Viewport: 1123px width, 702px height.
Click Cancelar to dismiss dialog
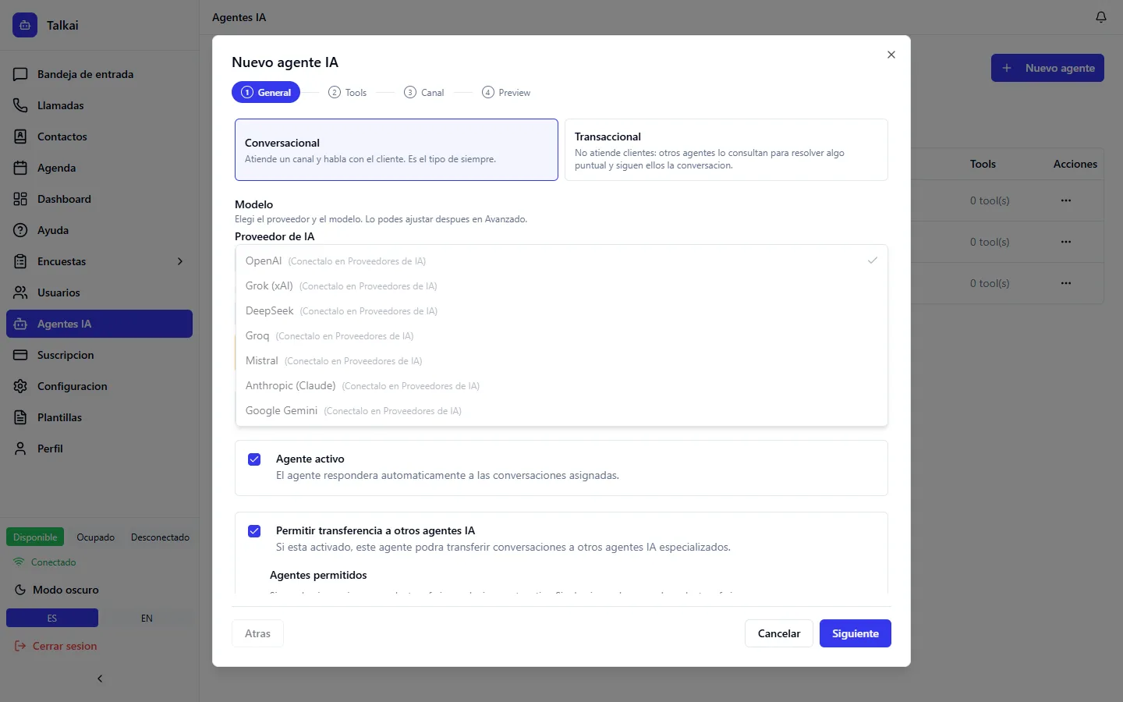779,633
